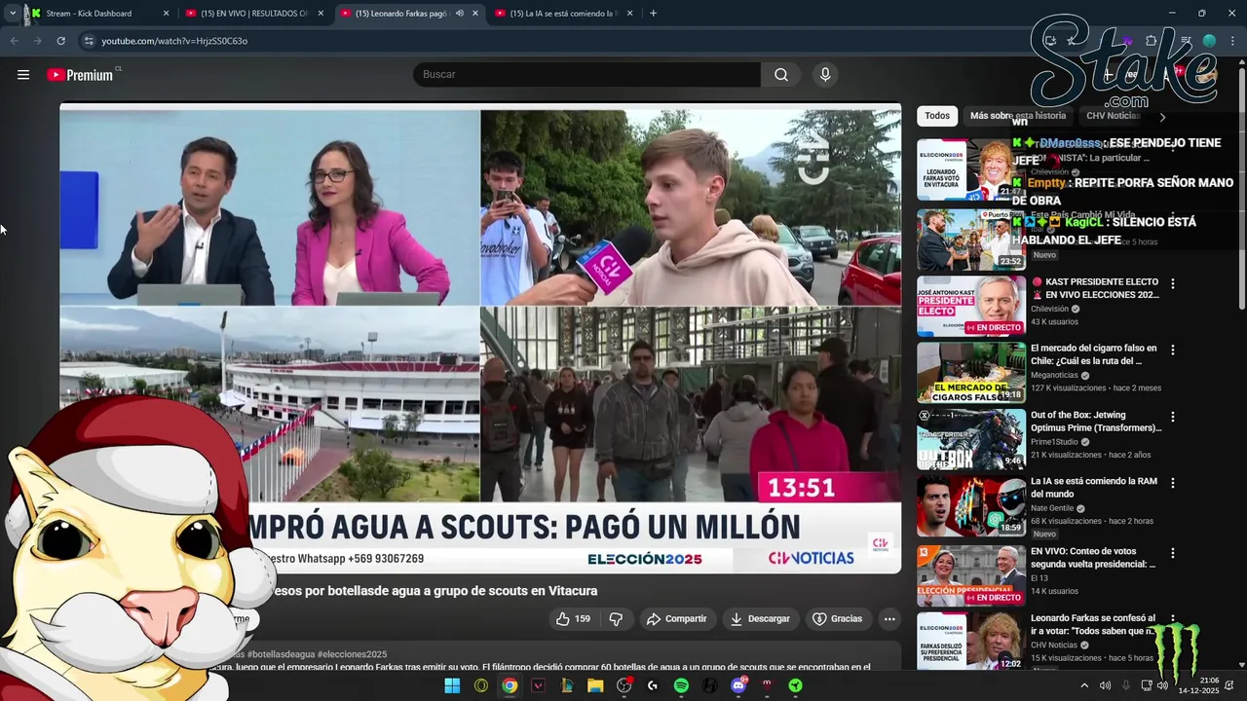Open Discord from the taskbar
1247x701 pixels.
click(x=738, y=685)
